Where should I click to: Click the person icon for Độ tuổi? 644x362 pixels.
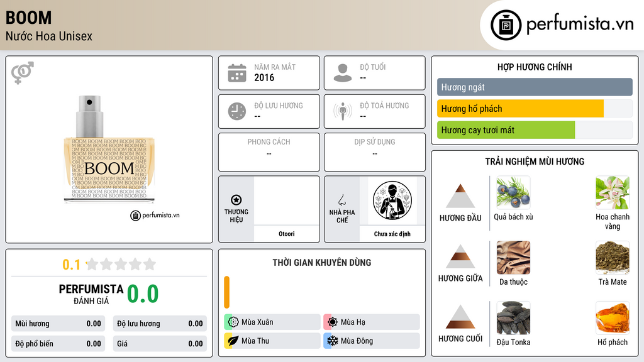click(343, 73)
